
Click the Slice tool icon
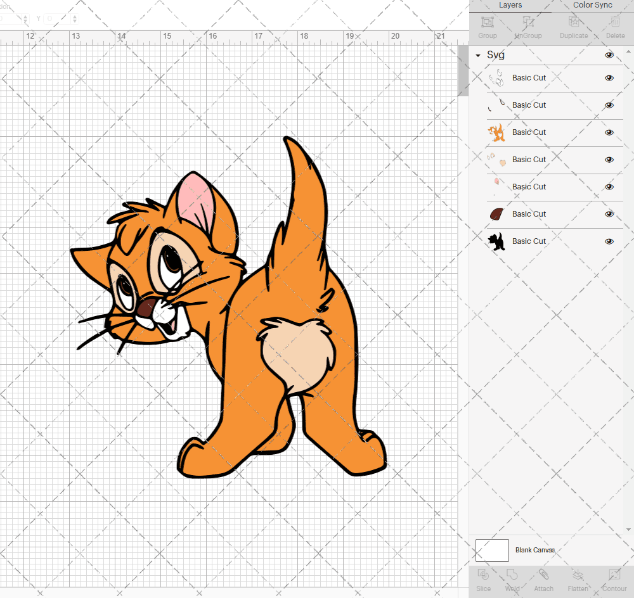(x=483, y=575)
